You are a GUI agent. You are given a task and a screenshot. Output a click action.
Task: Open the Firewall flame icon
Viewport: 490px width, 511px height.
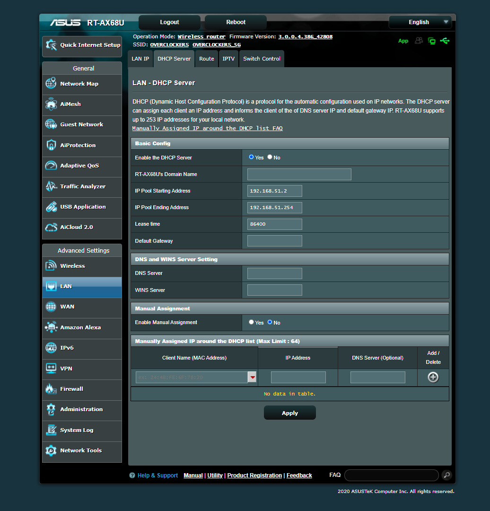click(x=51, y=389)
